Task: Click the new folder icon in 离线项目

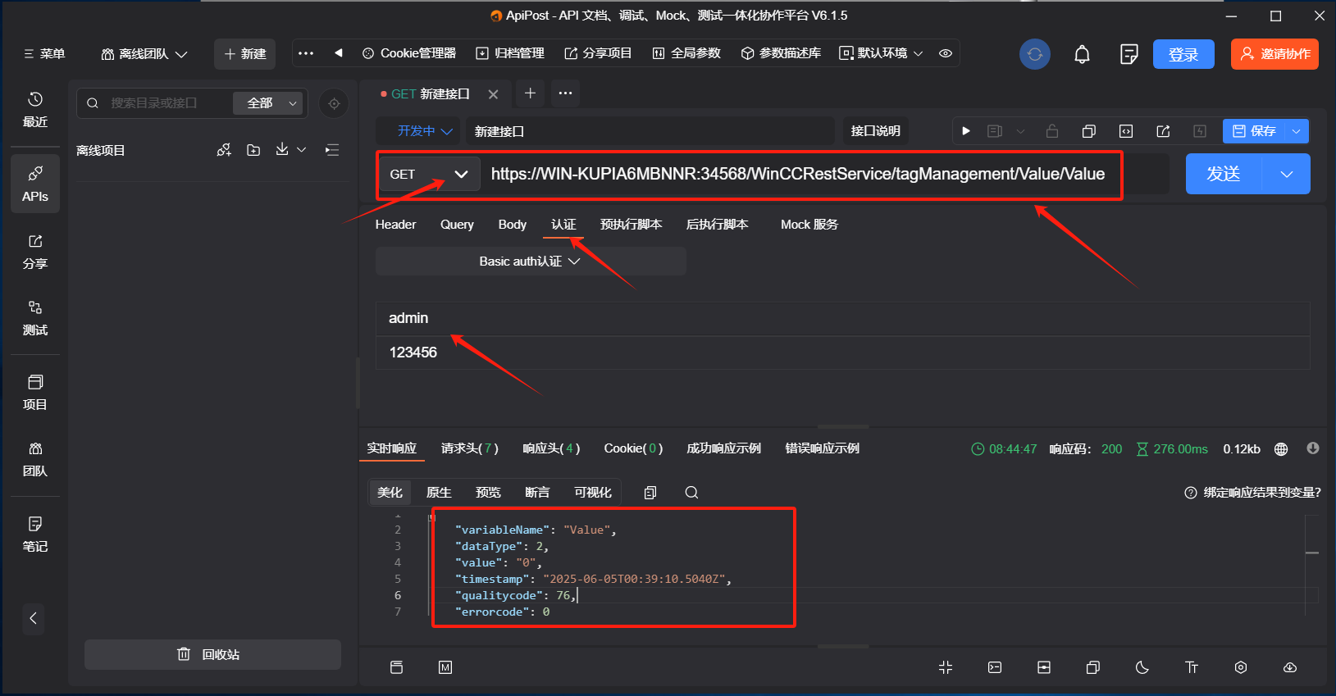Action: [x=253, y=150]
